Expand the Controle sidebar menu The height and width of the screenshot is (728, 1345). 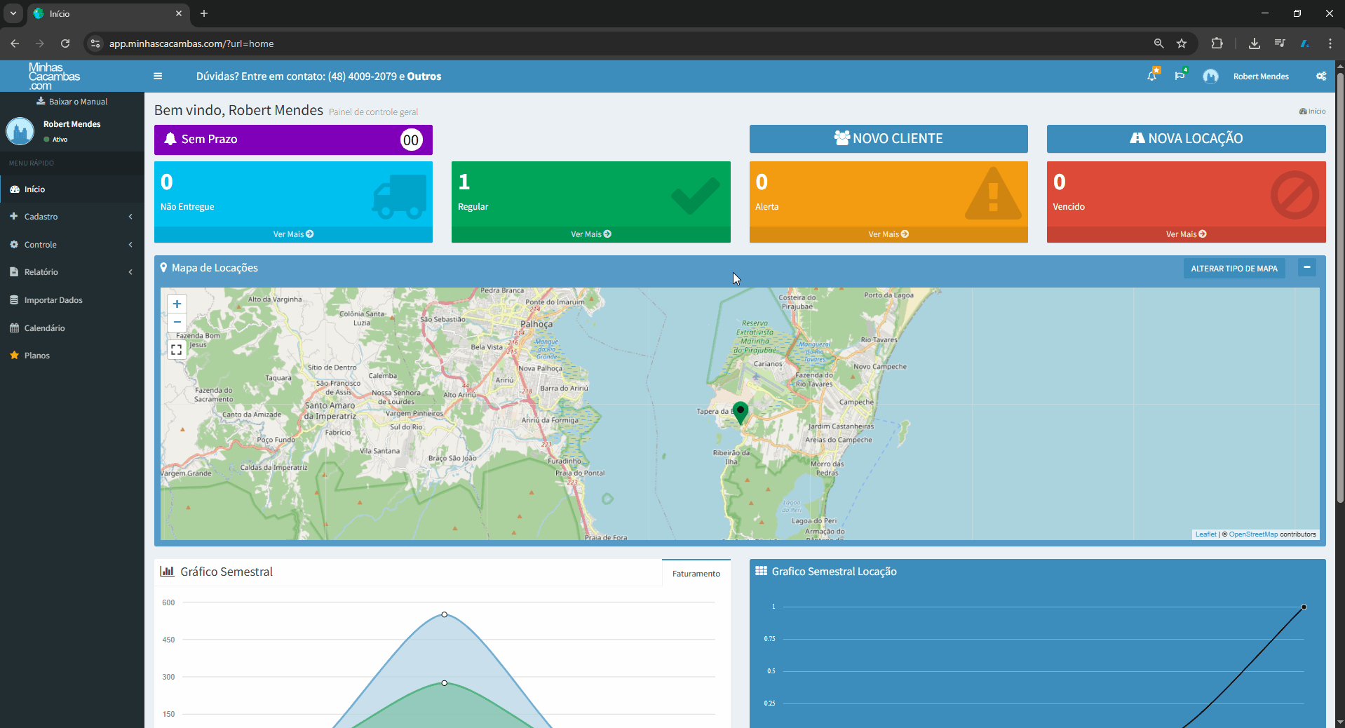click(x=72, y=245)
